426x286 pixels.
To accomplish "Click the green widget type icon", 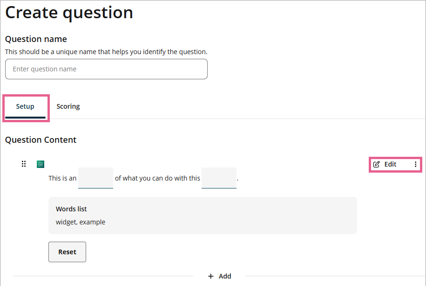I will [41, 164].
